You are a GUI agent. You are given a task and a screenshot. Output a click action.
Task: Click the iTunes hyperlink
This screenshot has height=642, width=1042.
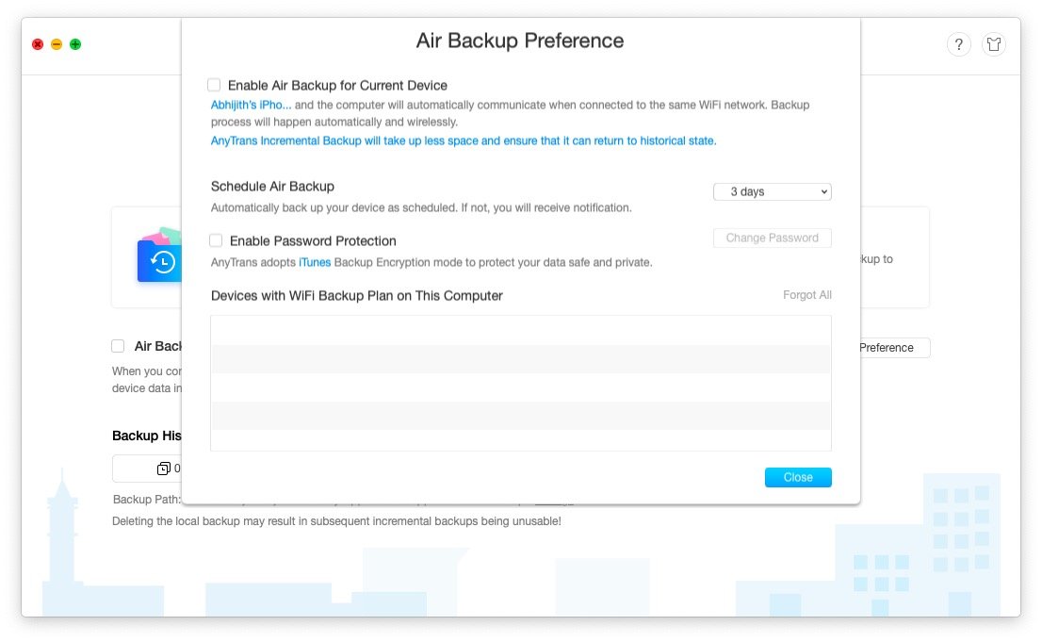[315, 262]
